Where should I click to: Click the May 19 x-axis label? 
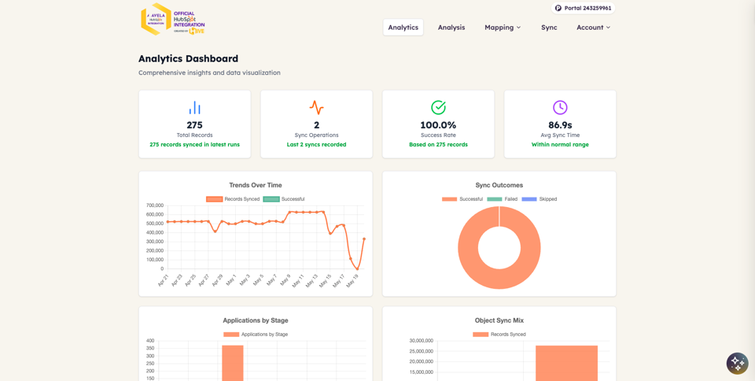pyautogui.click(x=353, y=280)
